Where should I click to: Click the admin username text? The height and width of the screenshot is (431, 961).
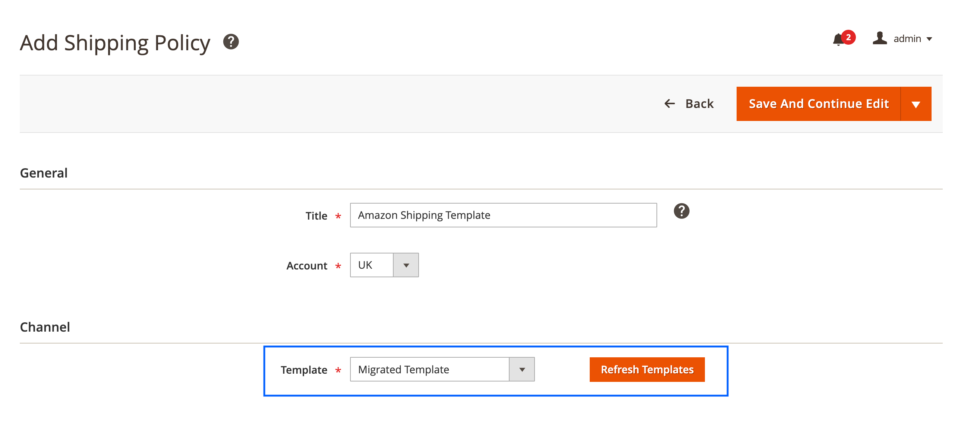(907, 39)
